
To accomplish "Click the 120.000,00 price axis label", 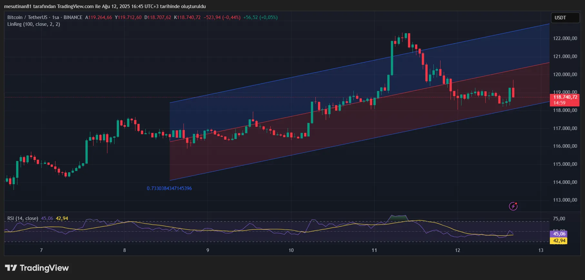I will (x=565, y=75).
